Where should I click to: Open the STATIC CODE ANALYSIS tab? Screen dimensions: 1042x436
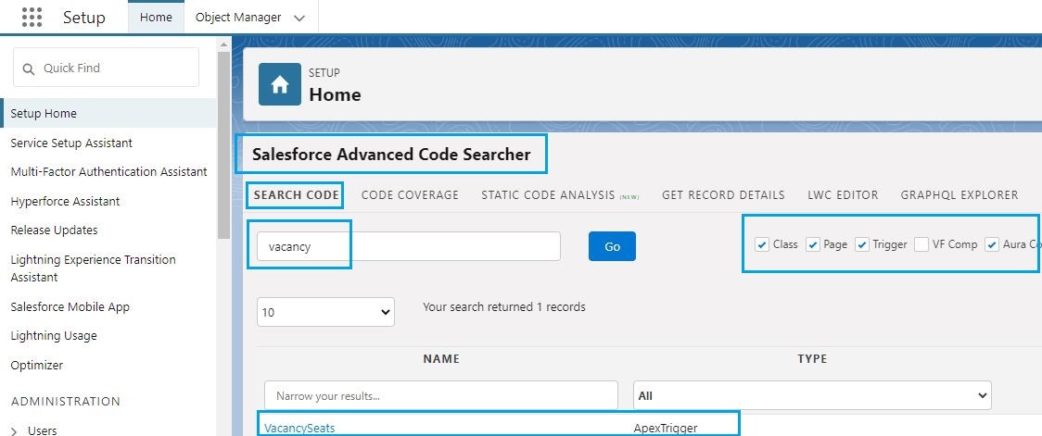548,195
